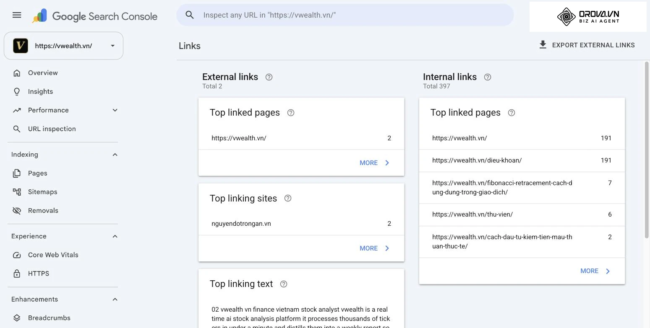The height and width of the screenshot is (328, 650).
Task: Open help for Internal links heading
Action: tap(488, 77)
